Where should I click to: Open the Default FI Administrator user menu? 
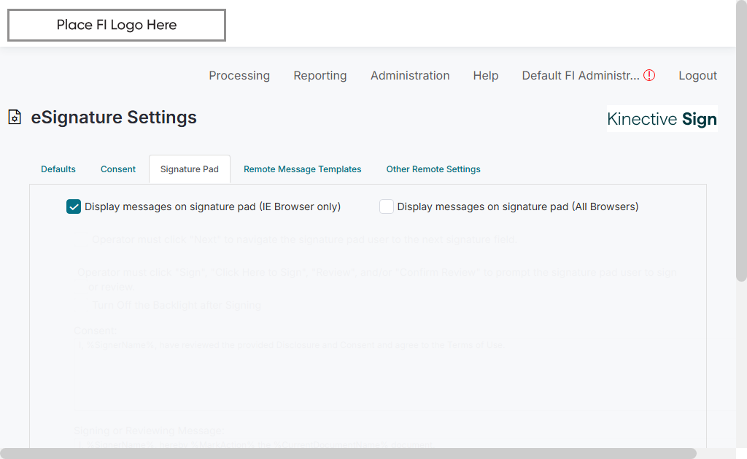tap(580, 75)
